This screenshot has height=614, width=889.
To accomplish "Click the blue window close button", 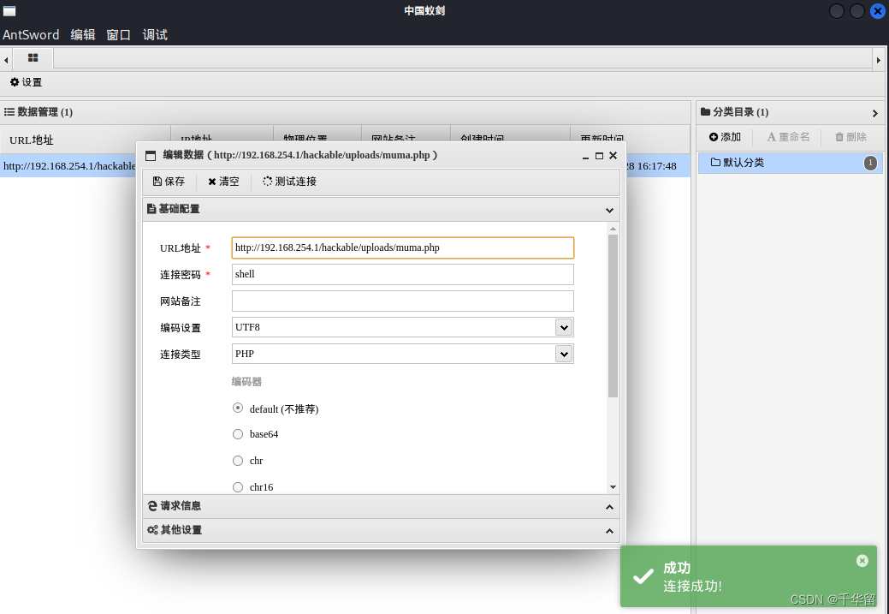I will click(878, 11).
